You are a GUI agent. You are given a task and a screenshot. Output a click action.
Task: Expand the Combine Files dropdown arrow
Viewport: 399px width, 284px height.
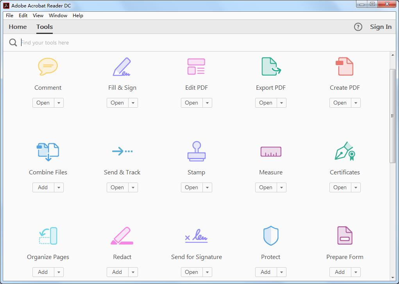point(59,188)
